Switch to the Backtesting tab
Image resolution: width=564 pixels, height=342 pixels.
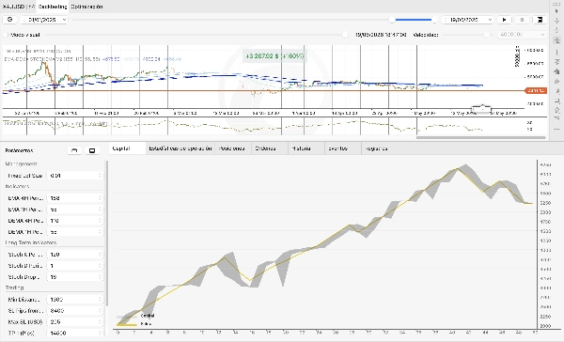[x=53, y=7]
